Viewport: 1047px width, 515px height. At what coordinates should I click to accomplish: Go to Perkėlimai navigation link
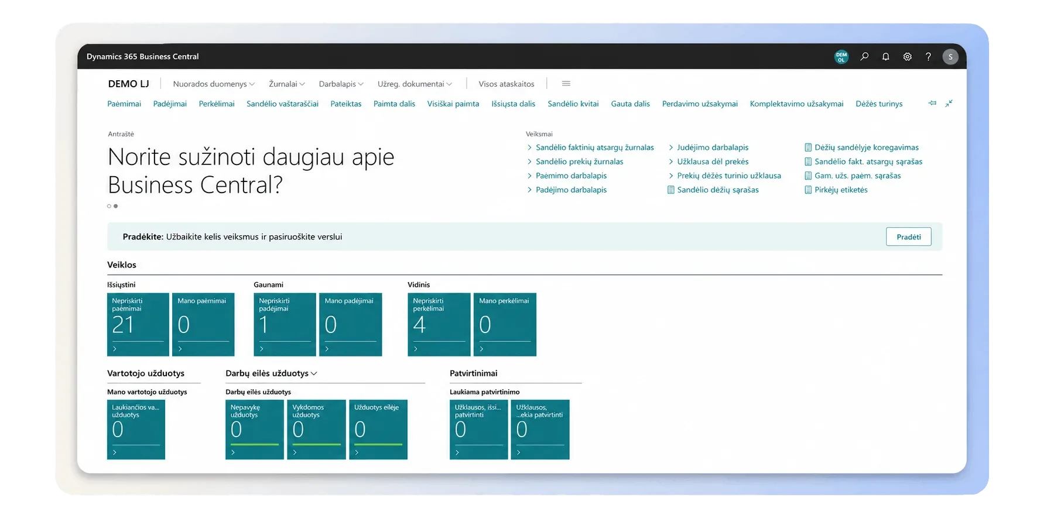[217, 104]
